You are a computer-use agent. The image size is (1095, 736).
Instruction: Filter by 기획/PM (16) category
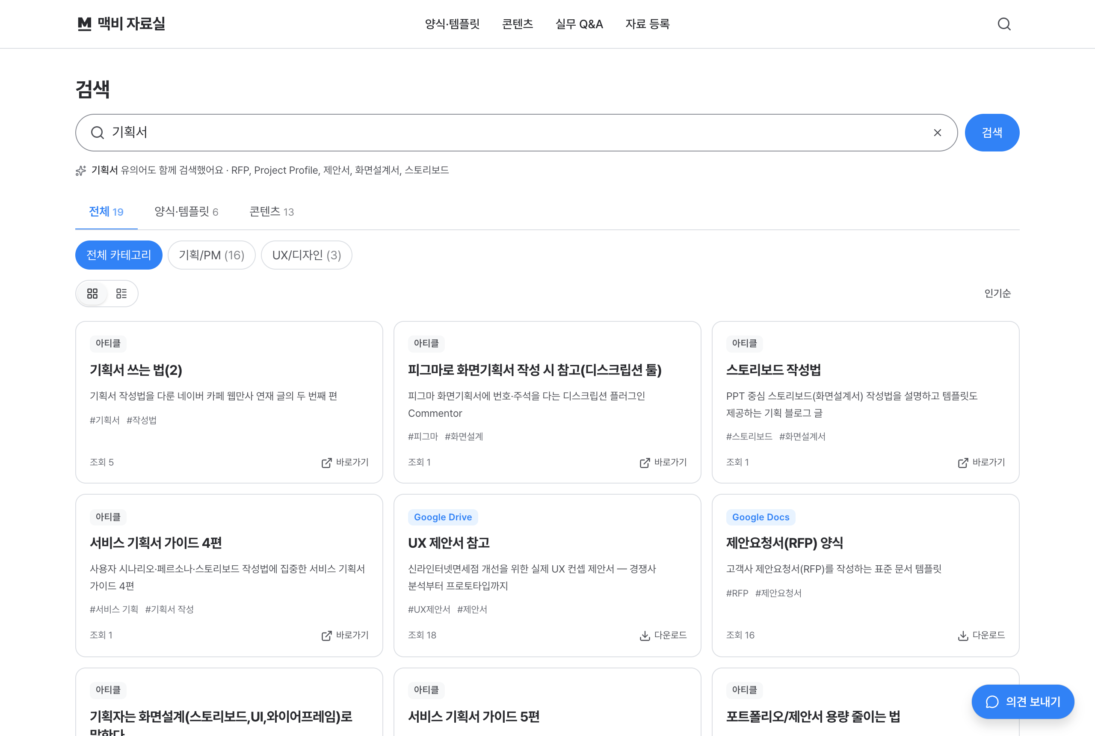[x=211, y=255]
